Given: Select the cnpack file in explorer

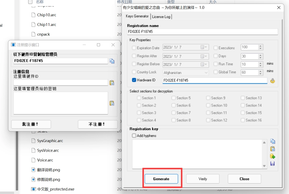Looking at the screenshot, I should pos(43,34).
